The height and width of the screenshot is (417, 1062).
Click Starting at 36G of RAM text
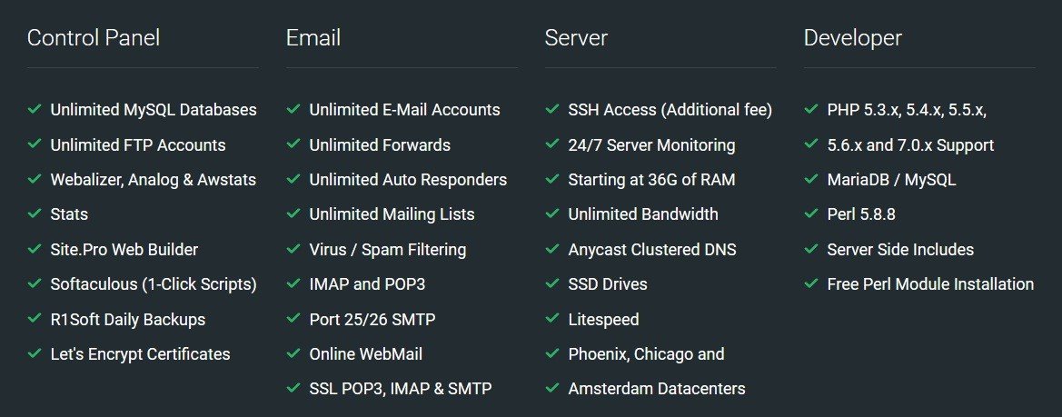(x=651, y=179)
